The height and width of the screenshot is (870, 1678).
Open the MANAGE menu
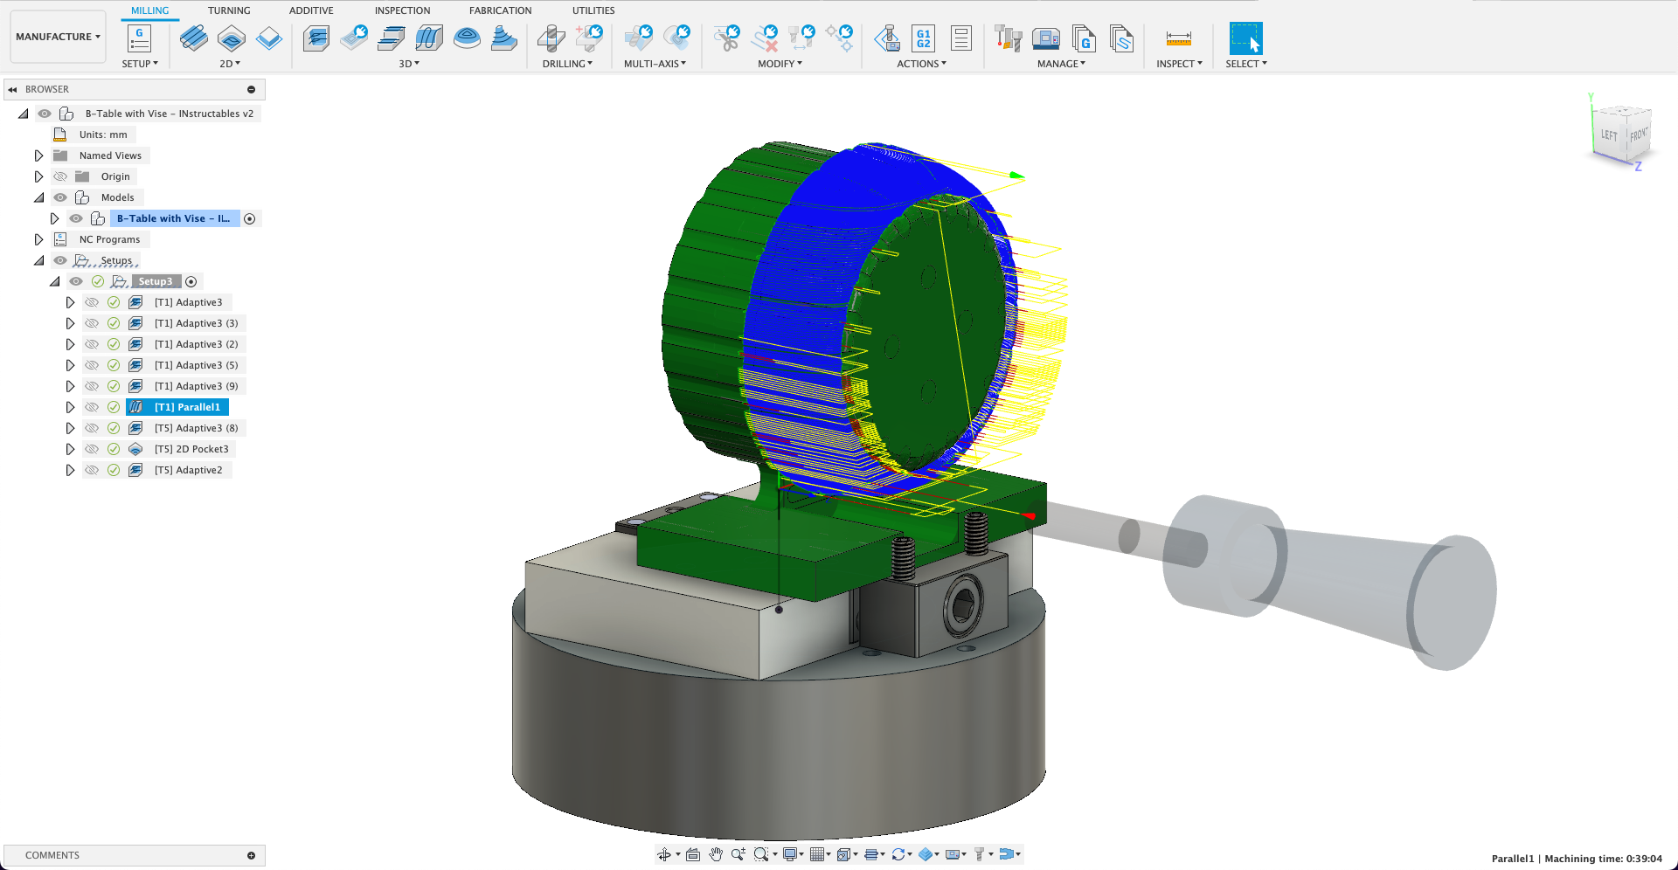[1061, 64]
